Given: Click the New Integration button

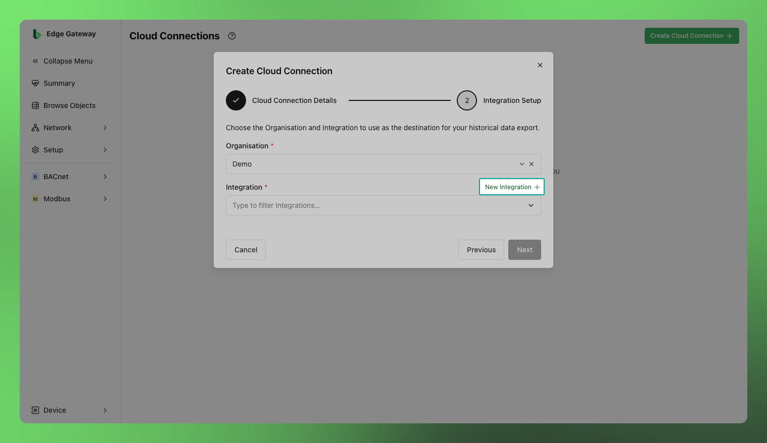Looking at the screenshot, I should (512, 187).
